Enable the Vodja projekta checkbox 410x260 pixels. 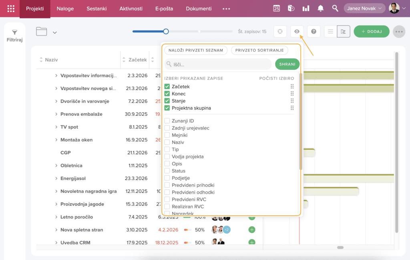click(x=167, y=157)
